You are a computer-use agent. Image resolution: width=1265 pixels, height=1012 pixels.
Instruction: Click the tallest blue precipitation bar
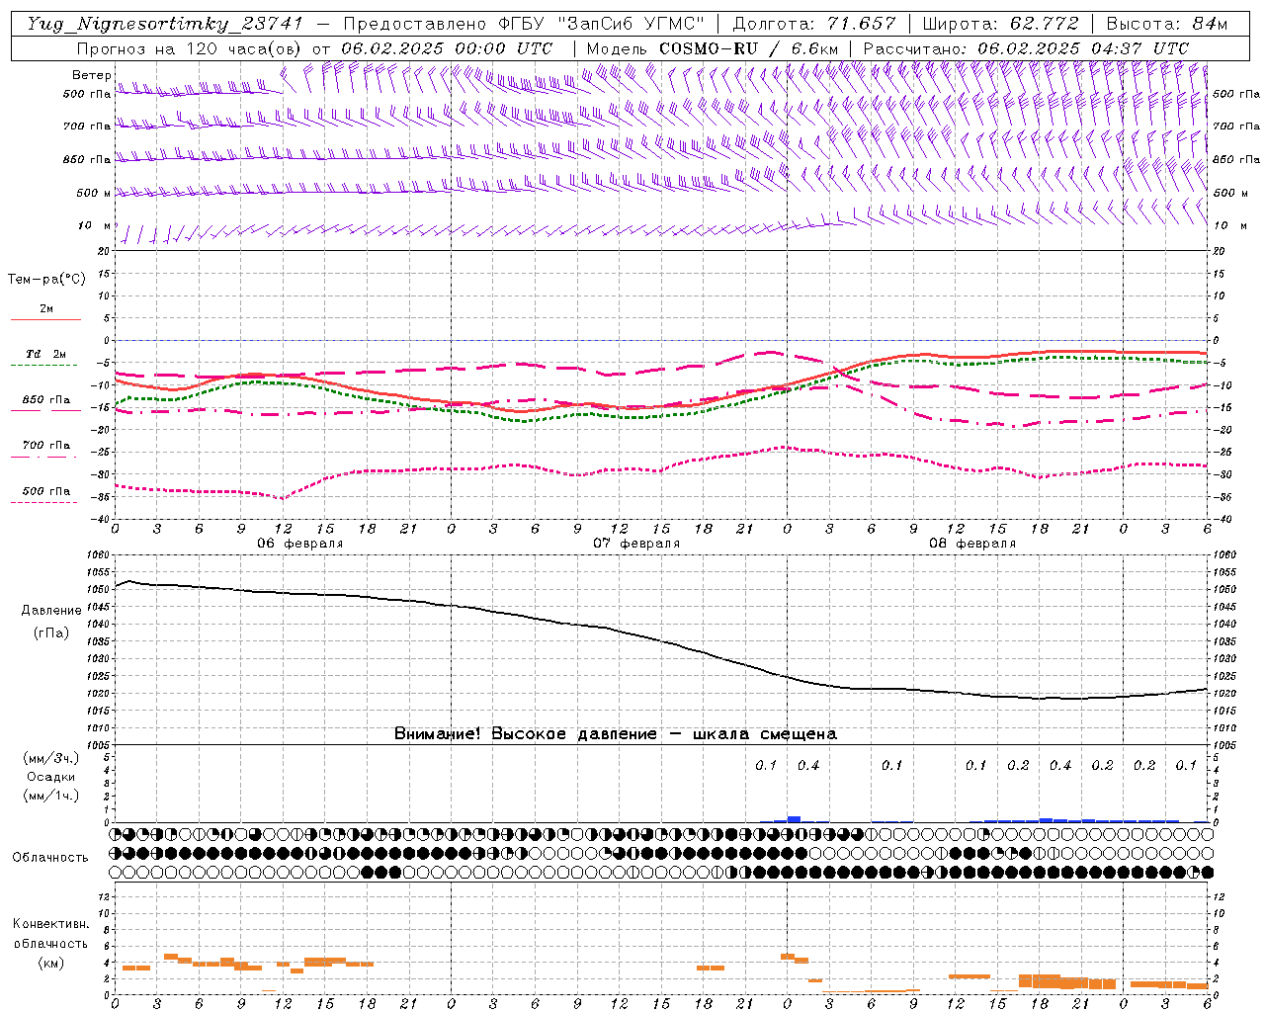tap(794, 819)
